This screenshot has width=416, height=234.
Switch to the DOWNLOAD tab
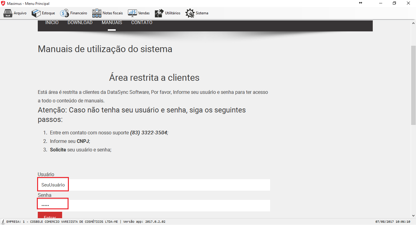click(80, 23)
